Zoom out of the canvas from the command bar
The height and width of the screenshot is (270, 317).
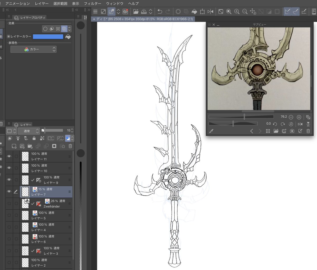[x=245, y=11]
